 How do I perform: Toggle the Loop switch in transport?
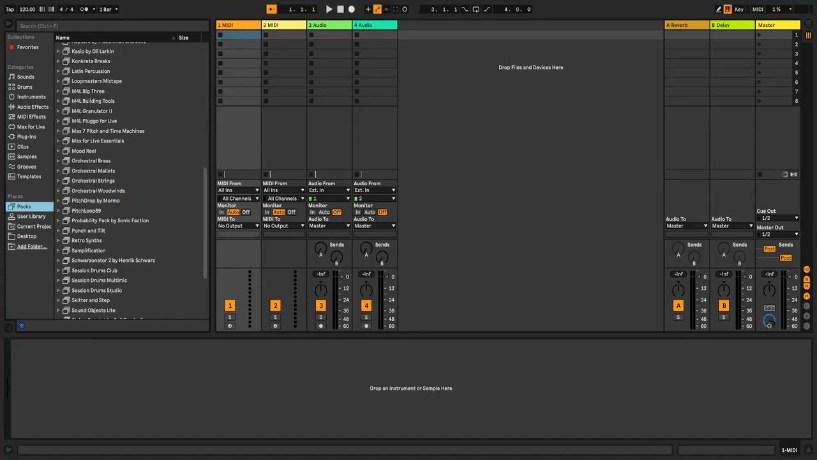(476, 10)
